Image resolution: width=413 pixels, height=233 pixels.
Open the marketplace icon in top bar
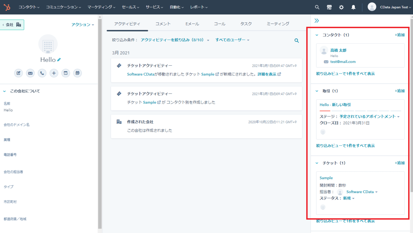pyautogui.click(x=329, y=7)
